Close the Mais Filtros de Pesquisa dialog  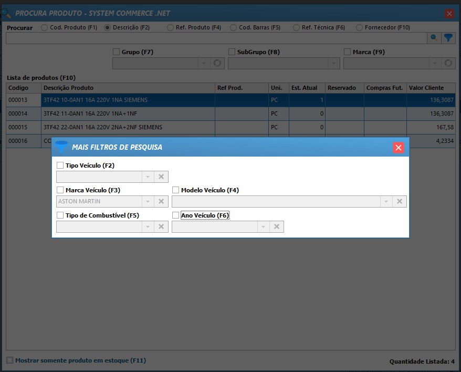tap(399, 148)
